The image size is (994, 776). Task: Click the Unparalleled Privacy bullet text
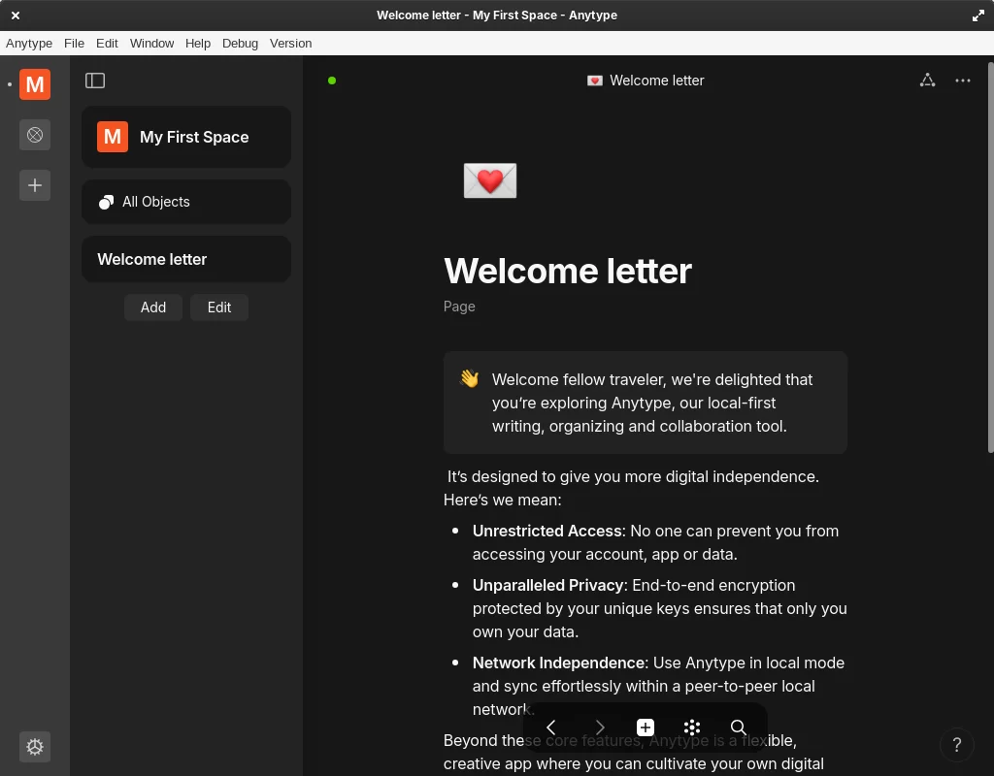point(660,608)
